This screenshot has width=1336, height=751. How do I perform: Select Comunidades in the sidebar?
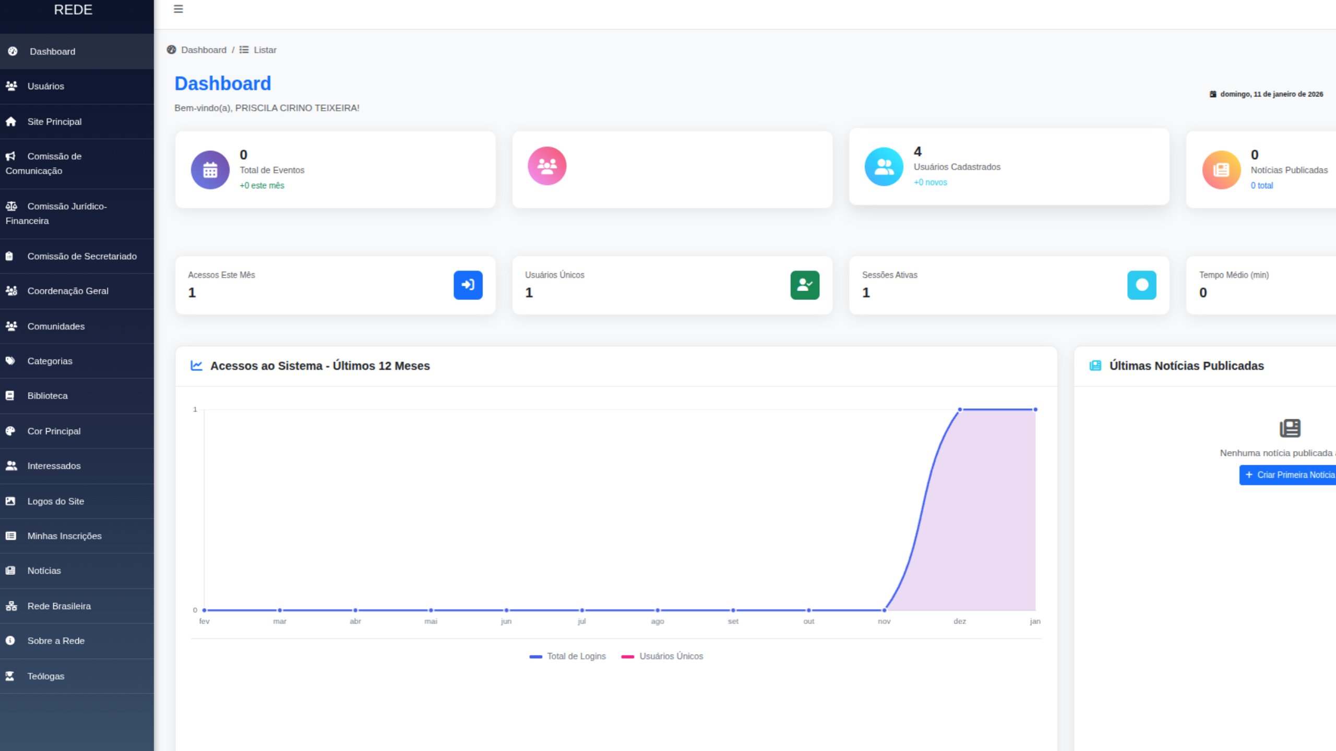pyautogui.click(x=77, y=326)
